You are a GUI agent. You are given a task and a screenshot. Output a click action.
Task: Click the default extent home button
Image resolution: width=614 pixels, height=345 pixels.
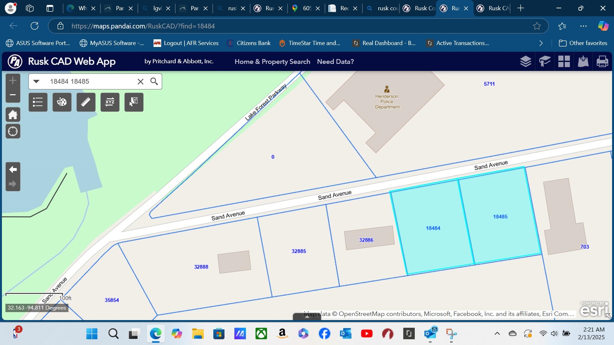tap(13, 115)
